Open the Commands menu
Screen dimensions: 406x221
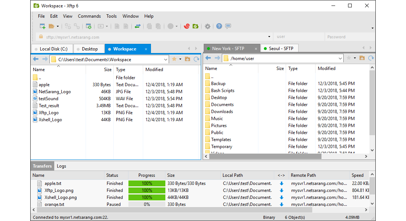pos(89,16)
